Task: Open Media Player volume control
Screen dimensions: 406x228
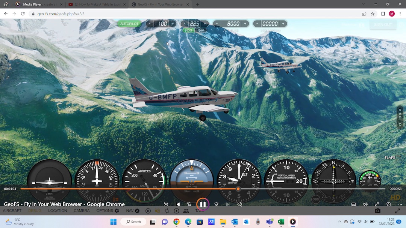Action: pyautogui.click(x=365, y=204)
